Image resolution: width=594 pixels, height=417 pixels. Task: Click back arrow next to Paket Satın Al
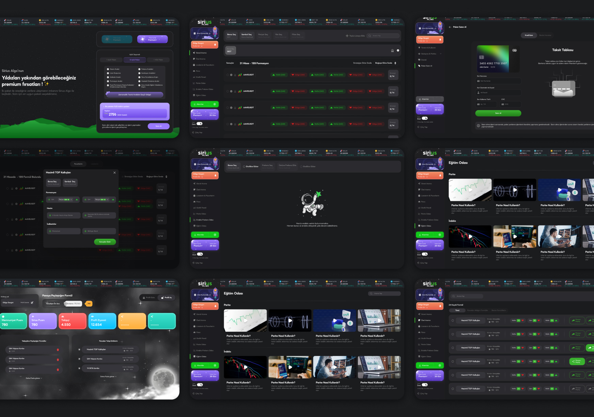450,27
